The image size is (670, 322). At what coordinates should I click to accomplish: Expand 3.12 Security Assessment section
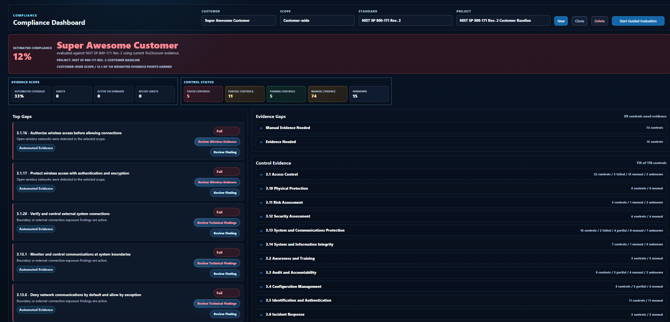[x=461, y=216]
